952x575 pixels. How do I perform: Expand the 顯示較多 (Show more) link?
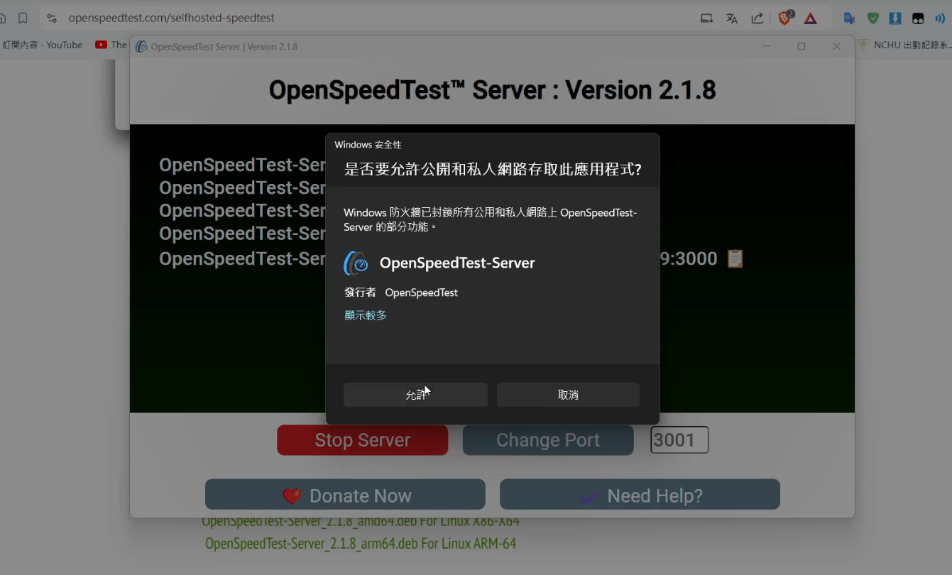click(366, 315)
